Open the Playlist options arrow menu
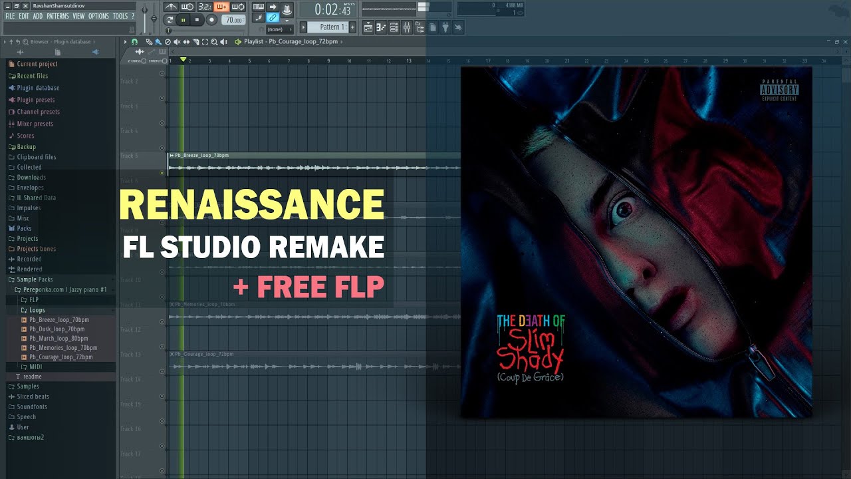 point(125,42)
